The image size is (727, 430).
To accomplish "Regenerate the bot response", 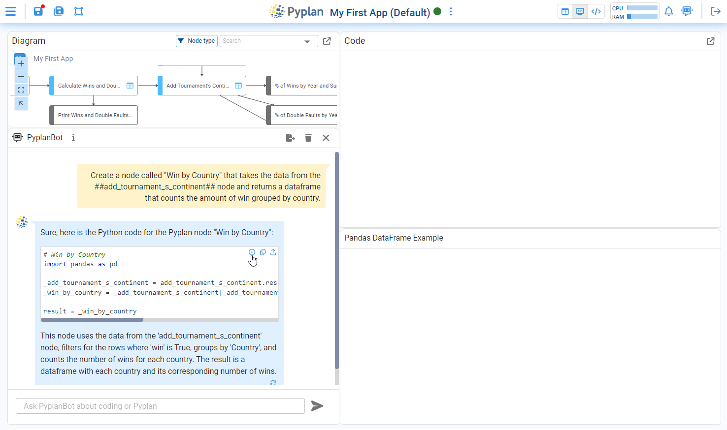I will point(273,382).
